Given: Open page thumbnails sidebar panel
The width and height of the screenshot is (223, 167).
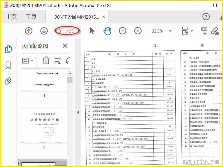Looking at the screenshot, I should [9, 49].
